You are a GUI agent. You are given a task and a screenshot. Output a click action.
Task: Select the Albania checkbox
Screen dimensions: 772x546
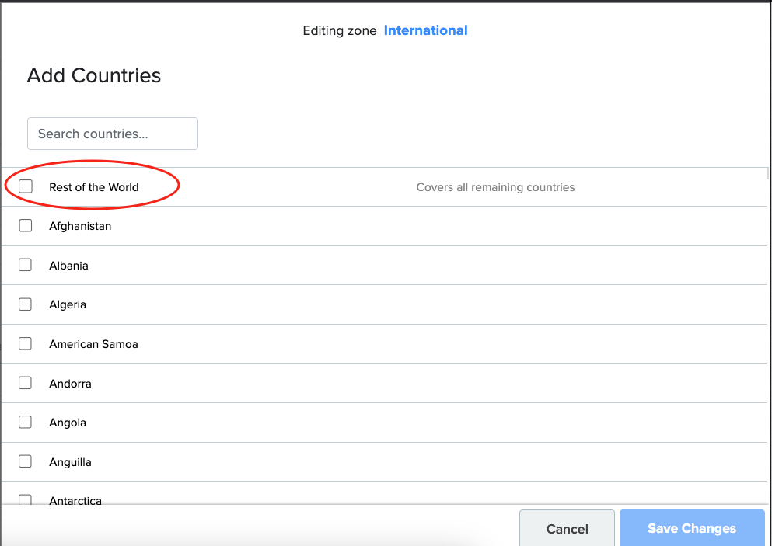click(x=26, y=265)
